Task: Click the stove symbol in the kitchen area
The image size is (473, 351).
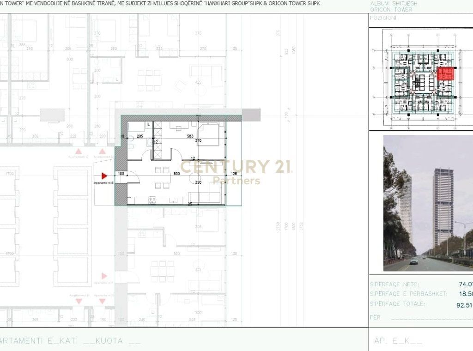Action: pos(152,200)
